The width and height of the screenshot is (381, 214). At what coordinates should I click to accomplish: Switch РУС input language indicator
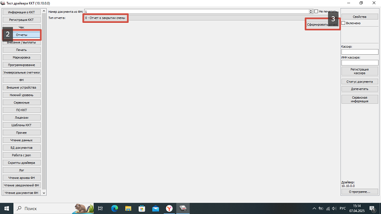[343, 208]
